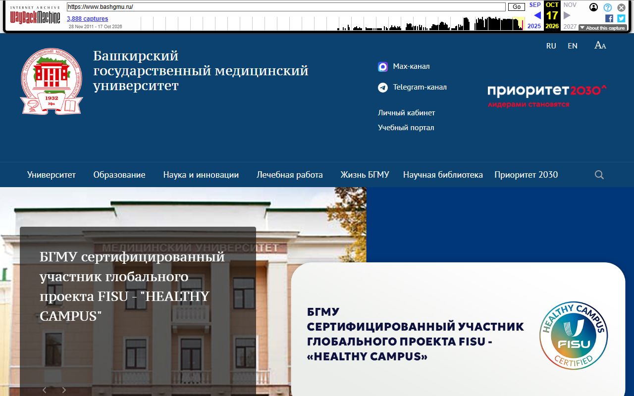Open the Учебный портал link

tap(406, 128)
